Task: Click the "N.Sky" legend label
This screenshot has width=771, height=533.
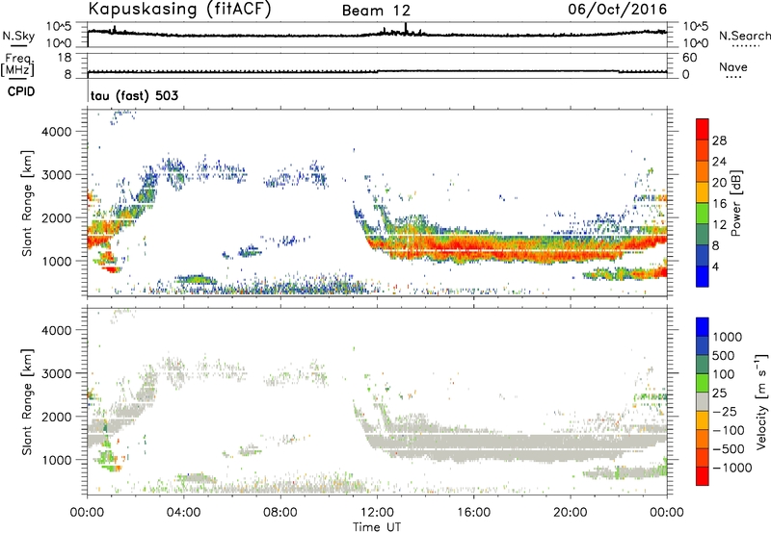Action: [18, 36]
